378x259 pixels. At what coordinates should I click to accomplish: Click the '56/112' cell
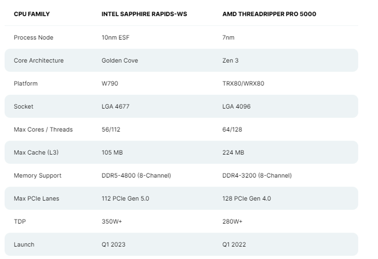[111, 129]
